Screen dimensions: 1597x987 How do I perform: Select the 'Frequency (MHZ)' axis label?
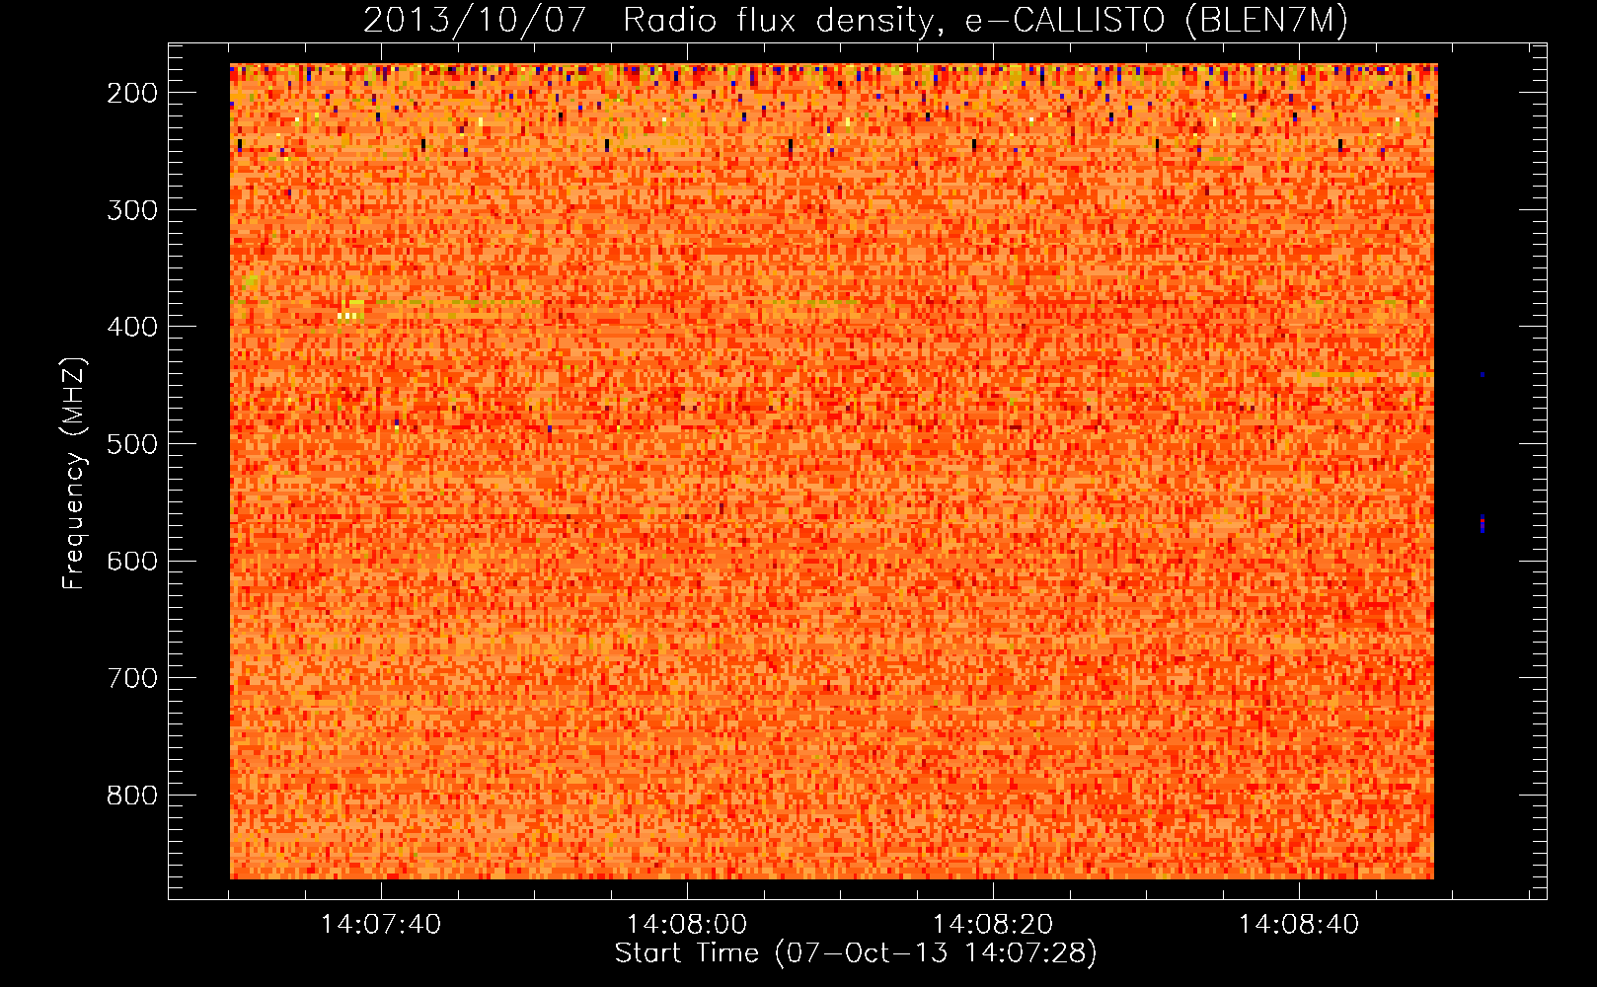click(74, 473)
